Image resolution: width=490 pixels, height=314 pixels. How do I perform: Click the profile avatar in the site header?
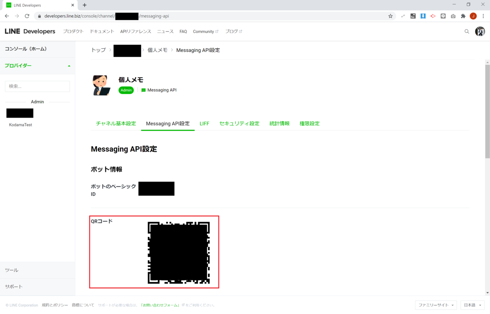coord(480,31)
